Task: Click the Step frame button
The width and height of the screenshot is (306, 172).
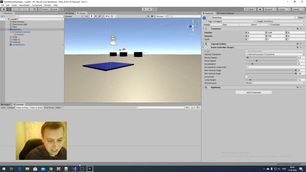Action: (154, 9)
